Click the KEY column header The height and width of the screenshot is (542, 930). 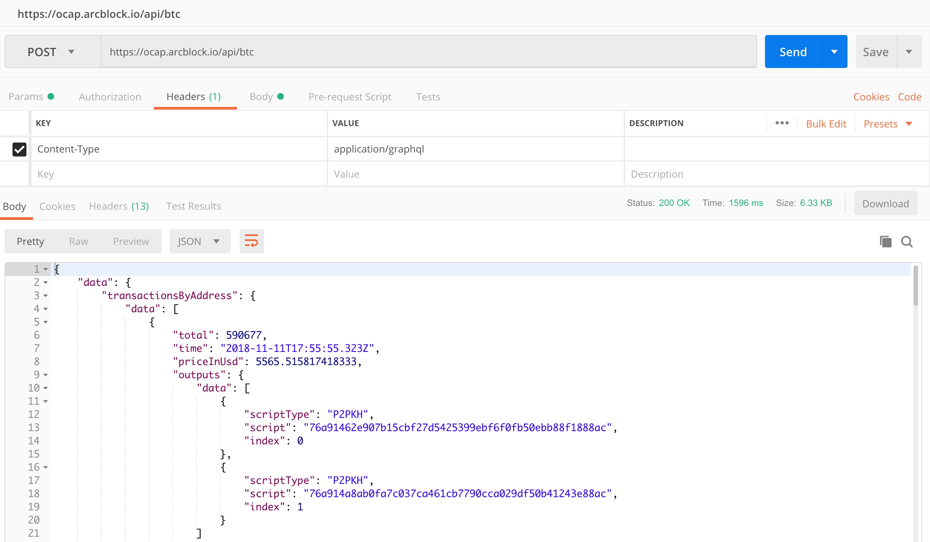pos(43,123)
